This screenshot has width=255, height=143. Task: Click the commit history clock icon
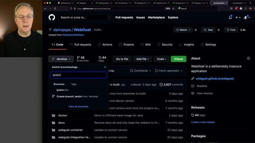coord(161,85)
